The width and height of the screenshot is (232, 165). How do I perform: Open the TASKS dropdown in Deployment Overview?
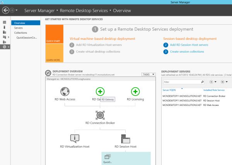click(x=148, y=74)
